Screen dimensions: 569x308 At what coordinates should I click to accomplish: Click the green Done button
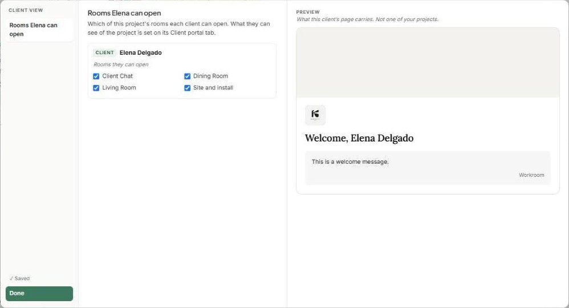pos(39,294)
